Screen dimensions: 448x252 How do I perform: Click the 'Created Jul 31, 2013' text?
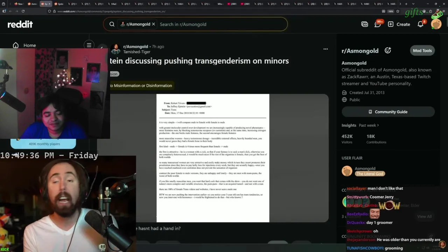tap(367, 92)
